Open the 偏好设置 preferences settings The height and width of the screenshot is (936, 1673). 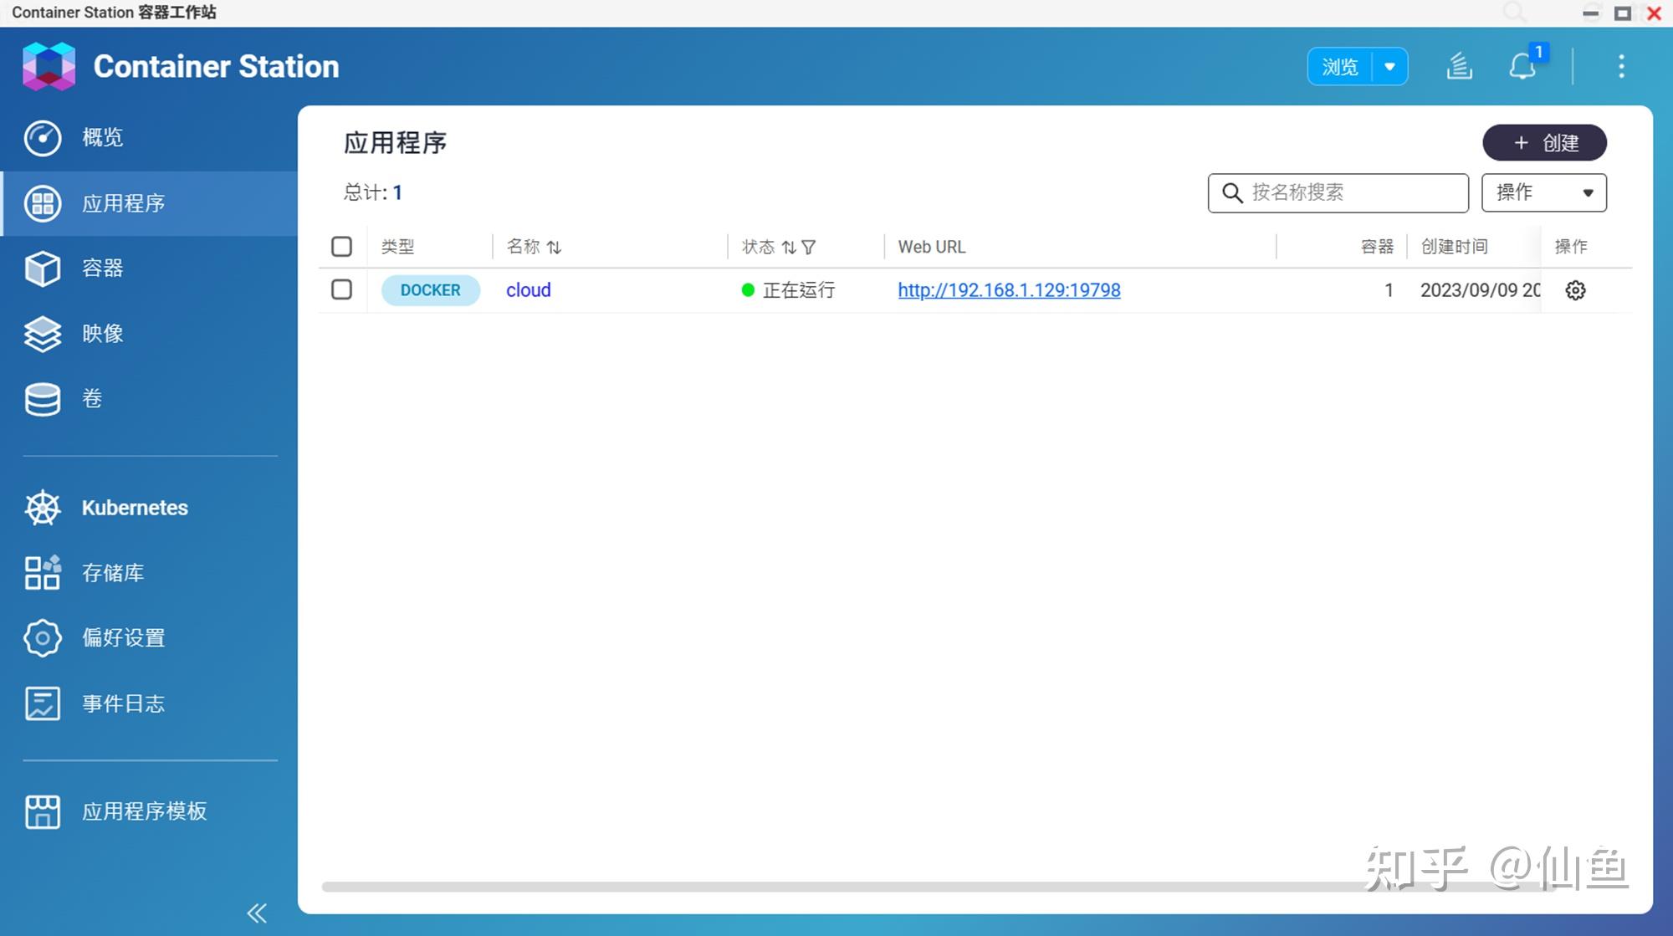click(x=122, y=638)
